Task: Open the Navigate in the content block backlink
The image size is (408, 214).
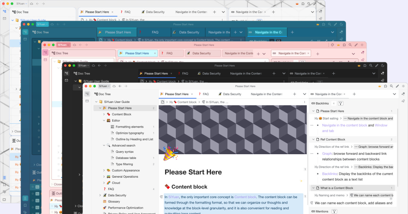Action: point(344,125)
